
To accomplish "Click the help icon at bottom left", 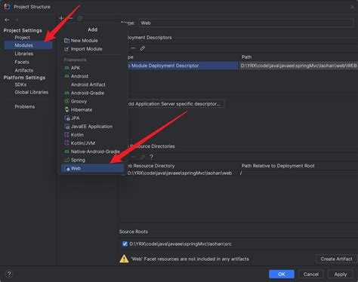I will pyautogui.click(x=9, y=274).
